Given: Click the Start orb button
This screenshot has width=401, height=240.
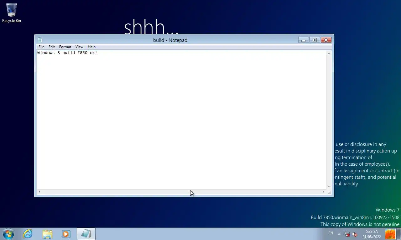Looking at the screenshot, I should (x=8, y=234).
